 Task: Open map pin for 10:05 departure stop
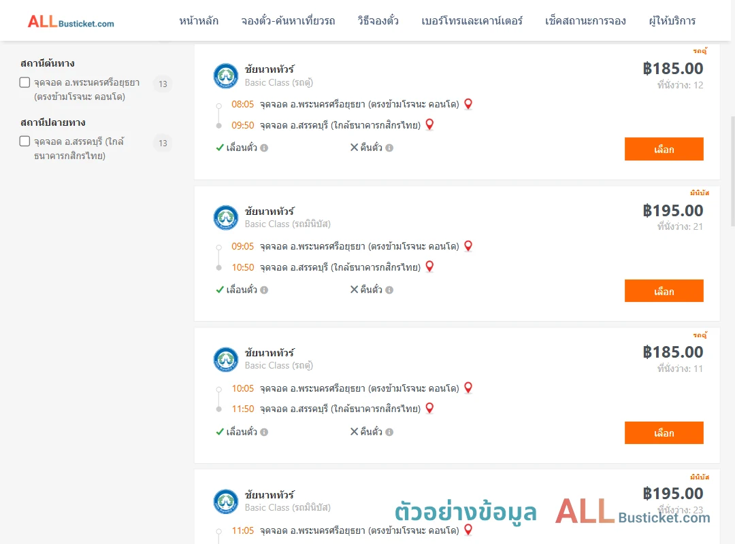468,388
